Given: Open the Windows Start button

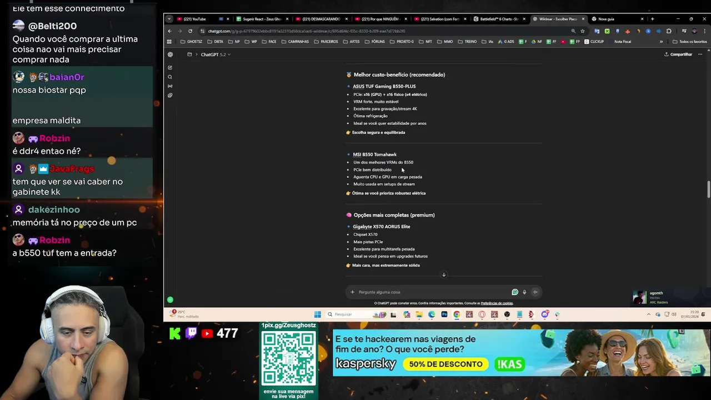Looking at the screenshot, I should pyautogui.click(x=317, y=314).
